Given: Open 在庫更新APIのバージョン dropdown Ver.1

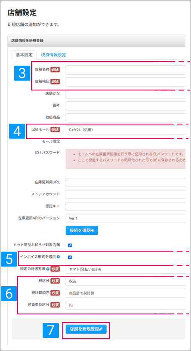Looking at the screenshot, I should tap(125, 218).
